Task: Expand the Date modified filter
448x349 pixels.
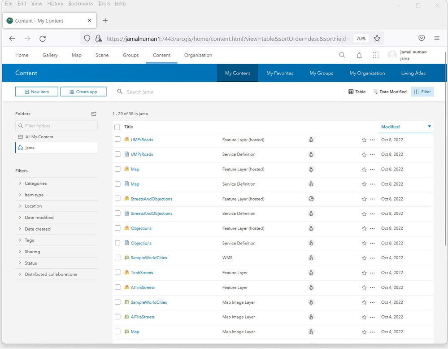Action: [x=57, y=218]
